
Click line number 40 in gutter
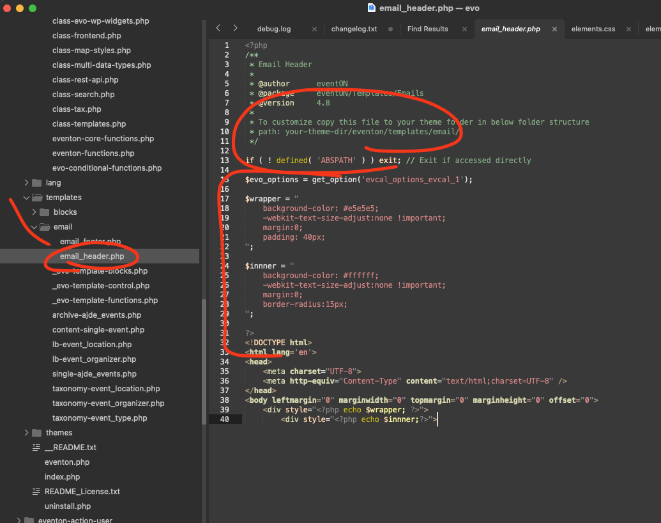coord(224,419)
